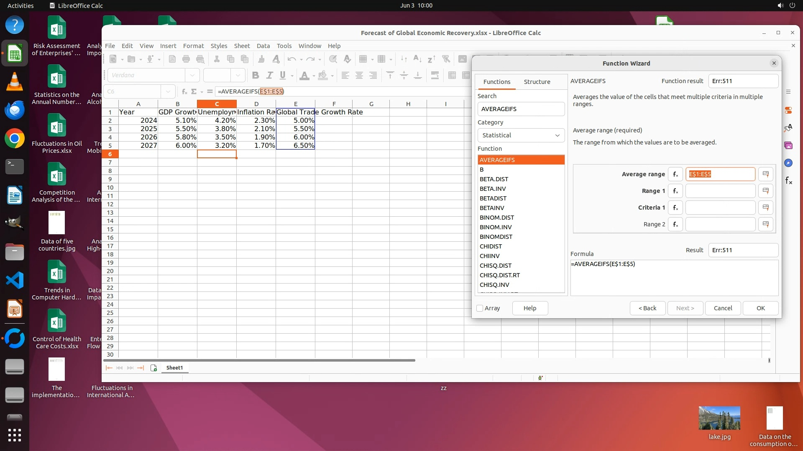The height and width of the screenshot is (451, 803).
Task: Click the shrink icon for Range 2 field
Action: 765,224
